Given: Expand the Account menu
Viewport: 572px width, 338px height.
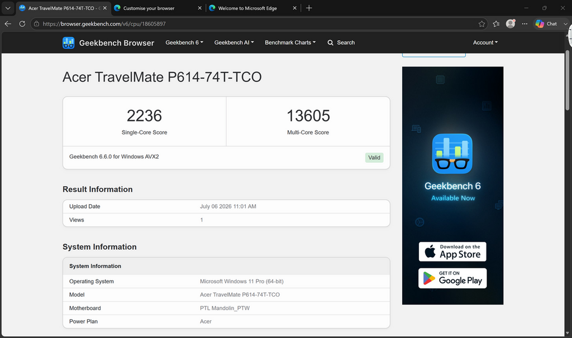Looking at the screenshot, I should pos(485,42).
